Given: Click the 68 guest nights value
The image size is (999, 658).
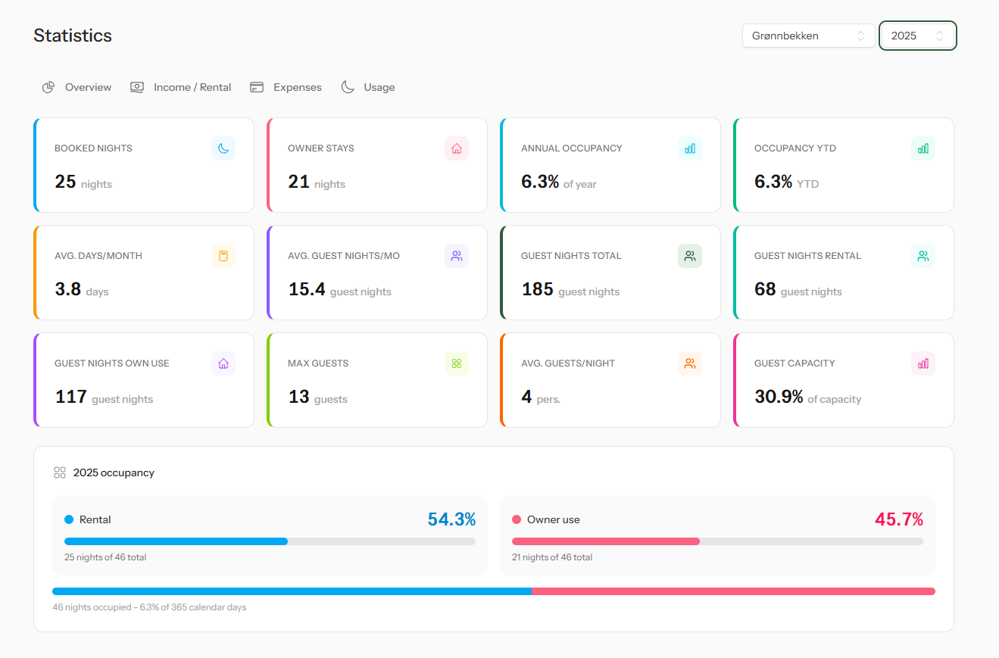Looking at the screenshot, I should (x=765, y=289).
